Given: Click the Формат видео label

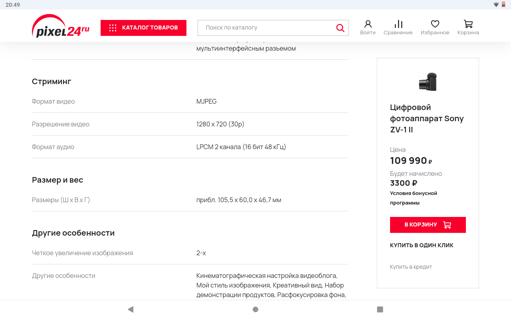Looking at the screenshot, I should click(x=53, y=101).
